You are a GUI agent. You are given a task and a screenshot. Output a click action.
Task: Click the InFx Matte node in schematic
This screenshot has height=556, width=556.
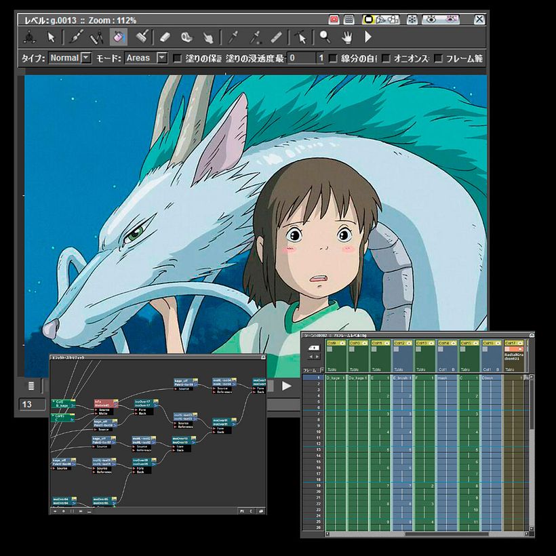[x=105, y=404]
